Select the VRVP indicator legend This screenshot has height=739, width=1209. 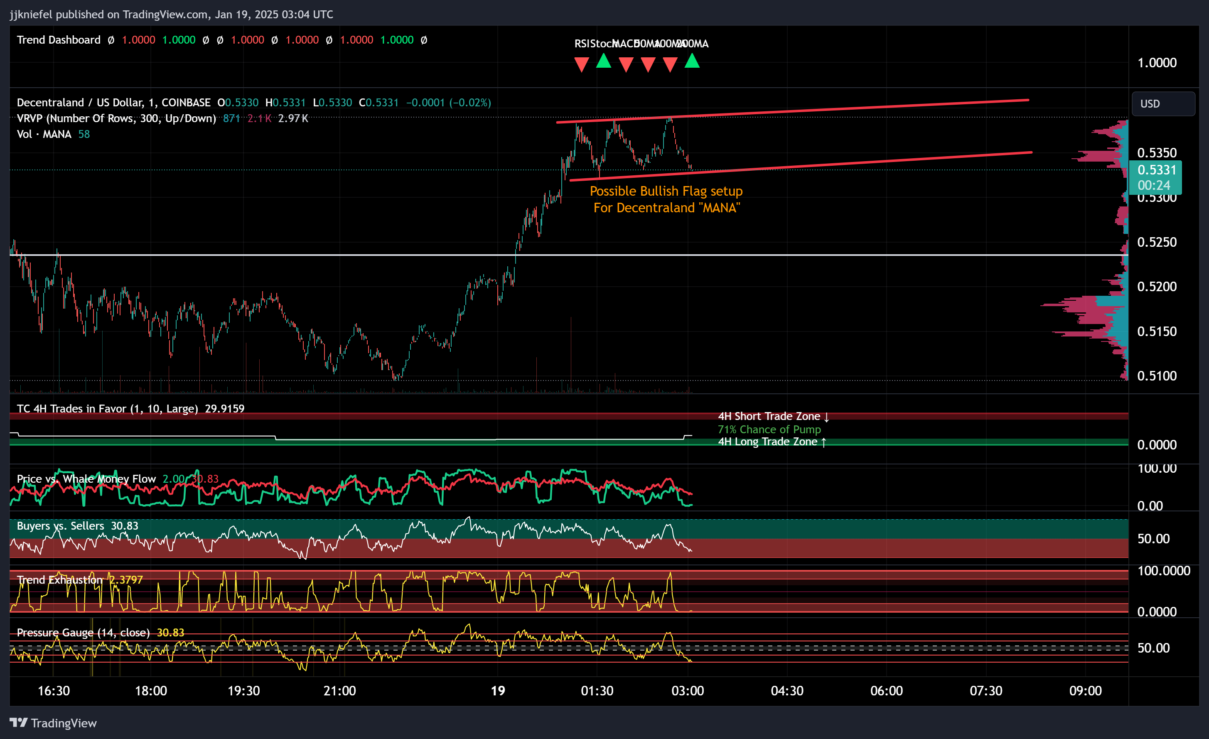tap(116, 118)
